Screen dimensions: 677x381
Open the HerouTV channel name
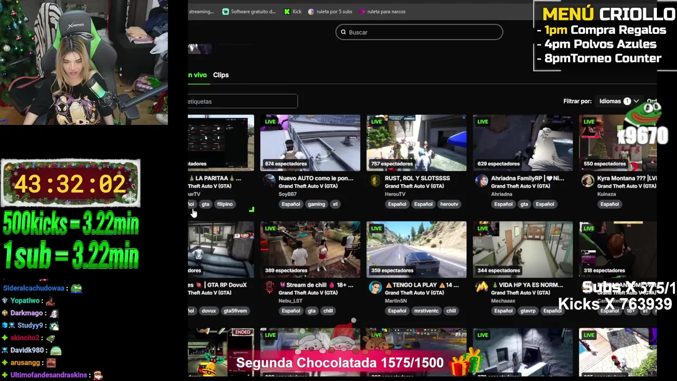point(395,194)
